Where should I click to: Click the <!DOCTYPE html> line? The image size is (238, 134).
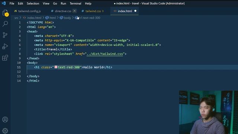click(40, 22)
